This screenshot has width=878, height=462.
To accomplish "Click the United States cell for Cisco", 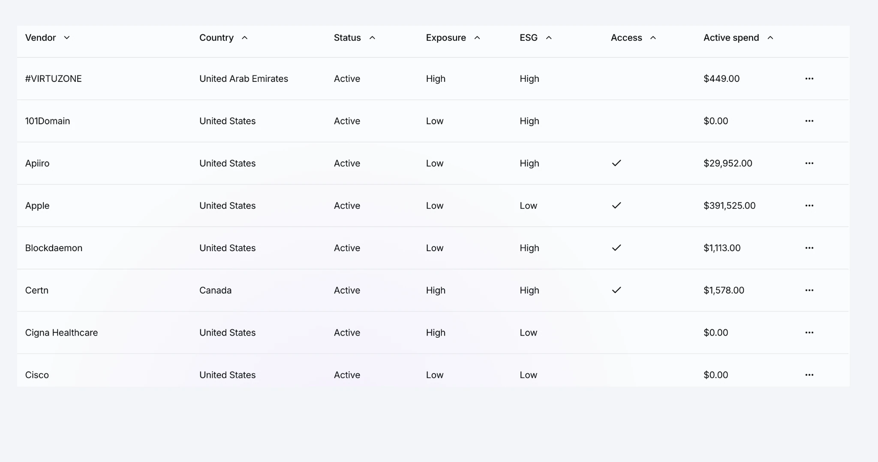I will pyautogui.click(x=228, y=375).
